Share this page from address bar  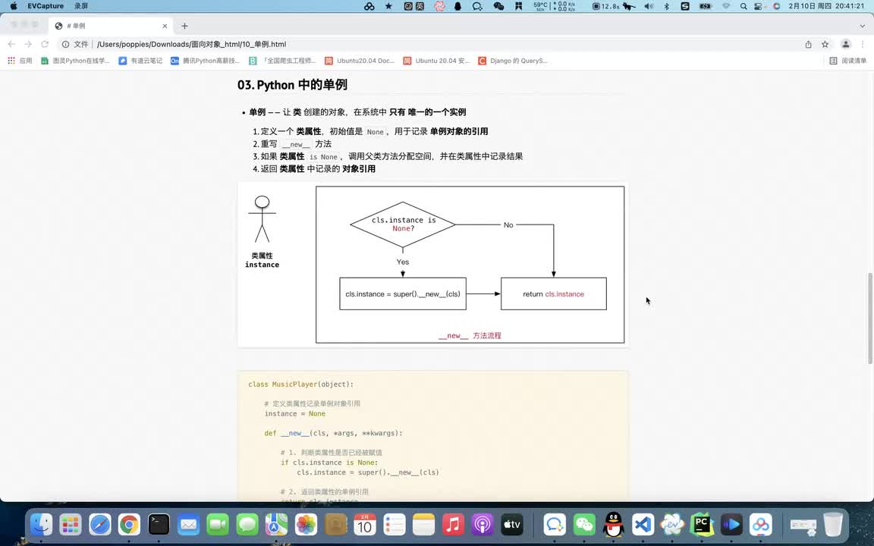point(808,44)
